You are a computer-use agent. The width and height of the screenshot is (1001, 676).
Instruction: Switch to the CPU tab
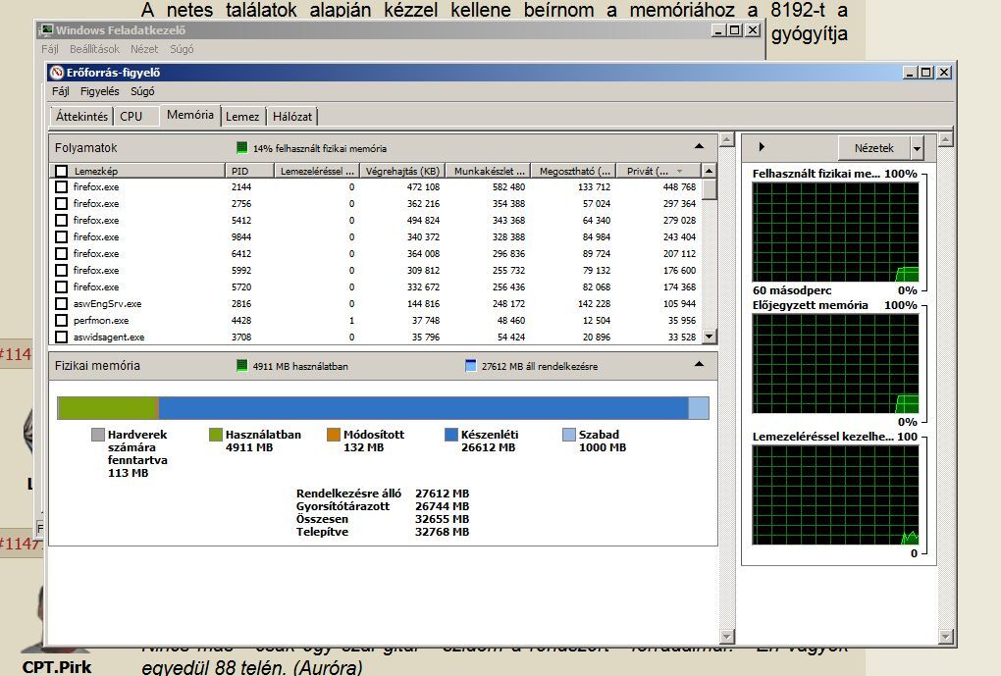pos(131,116)
